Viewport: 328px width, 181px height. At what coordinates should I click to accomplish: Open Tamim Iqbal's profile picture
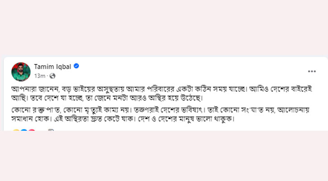pyautogui.click(x=20, y=71)
